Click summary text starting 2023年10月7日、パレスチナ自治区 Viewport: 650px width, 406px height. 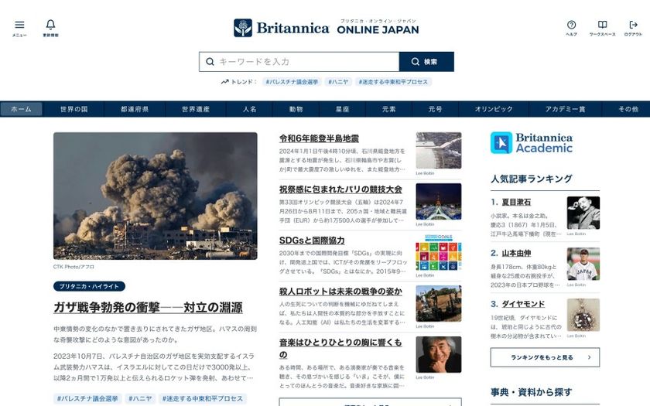pyautogui.click(x=154, y=367)
